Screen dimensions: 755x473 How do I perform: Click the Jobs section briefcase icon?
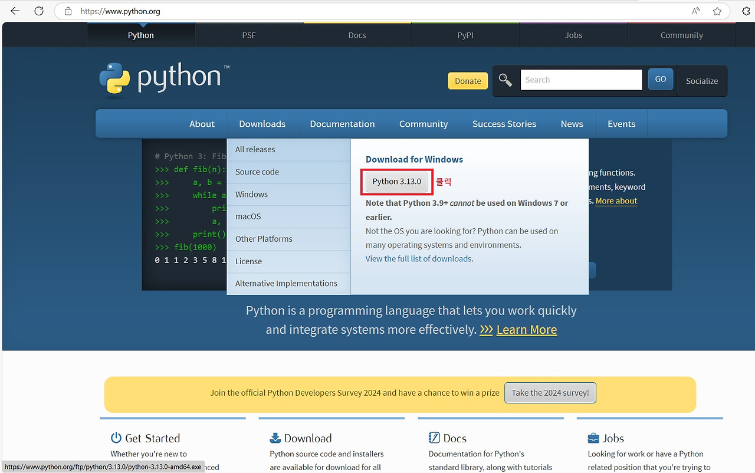[x=593, y=438]
